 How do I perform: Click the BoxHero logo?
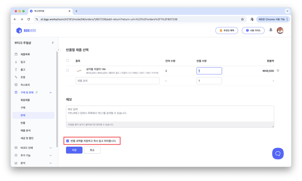26,31
